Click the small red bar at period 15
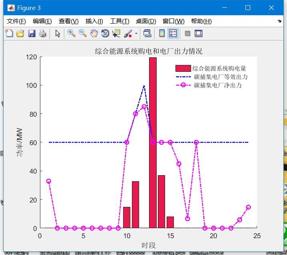287x255 pixels. click(x=170, y=222)
